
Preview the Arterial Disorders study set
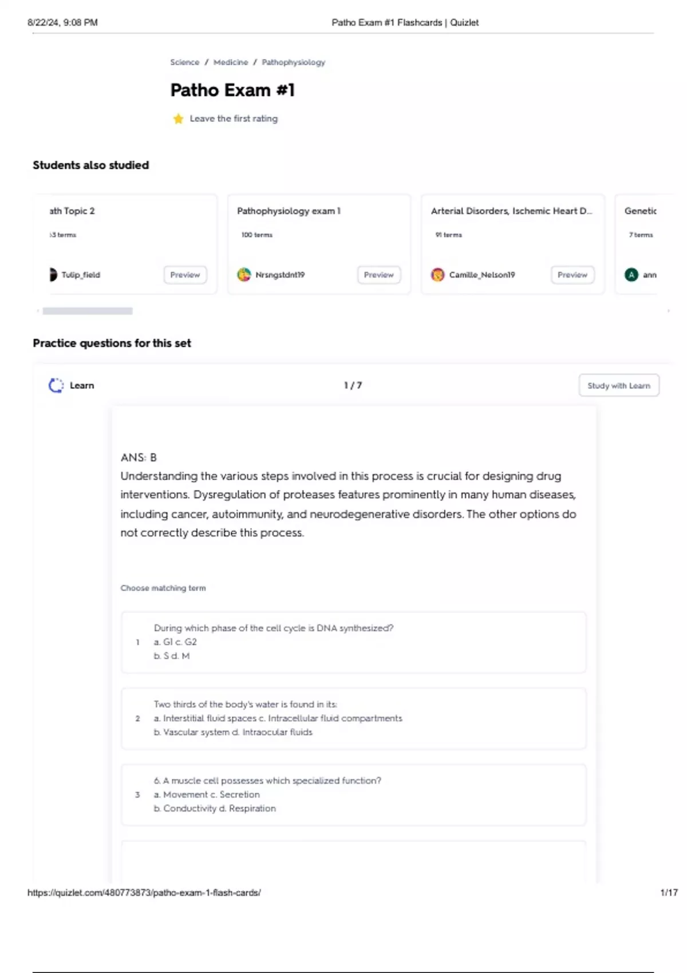pos(572,275)
